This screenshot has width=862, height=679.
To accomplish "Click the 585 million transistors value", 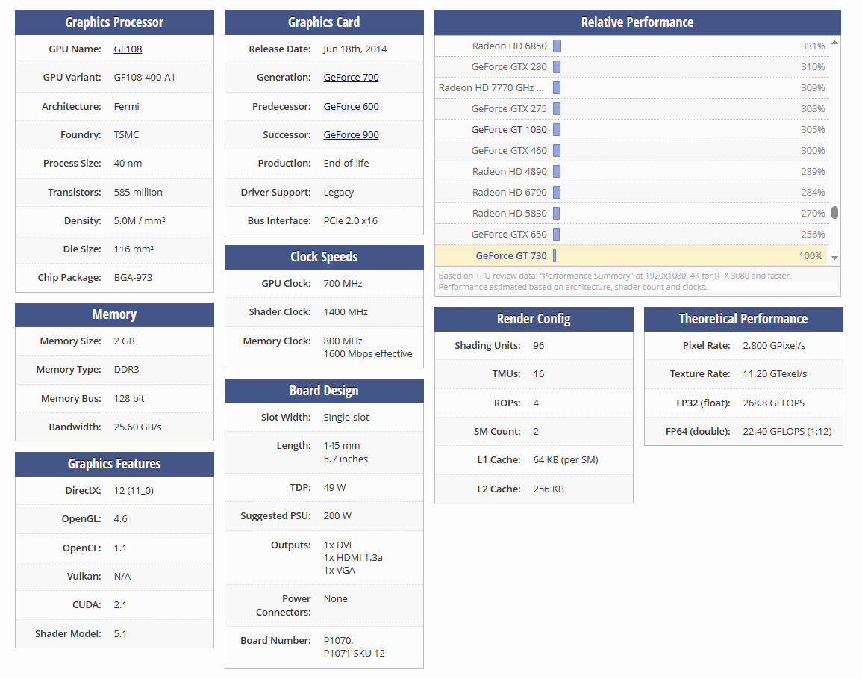I will tap(138, 193).
